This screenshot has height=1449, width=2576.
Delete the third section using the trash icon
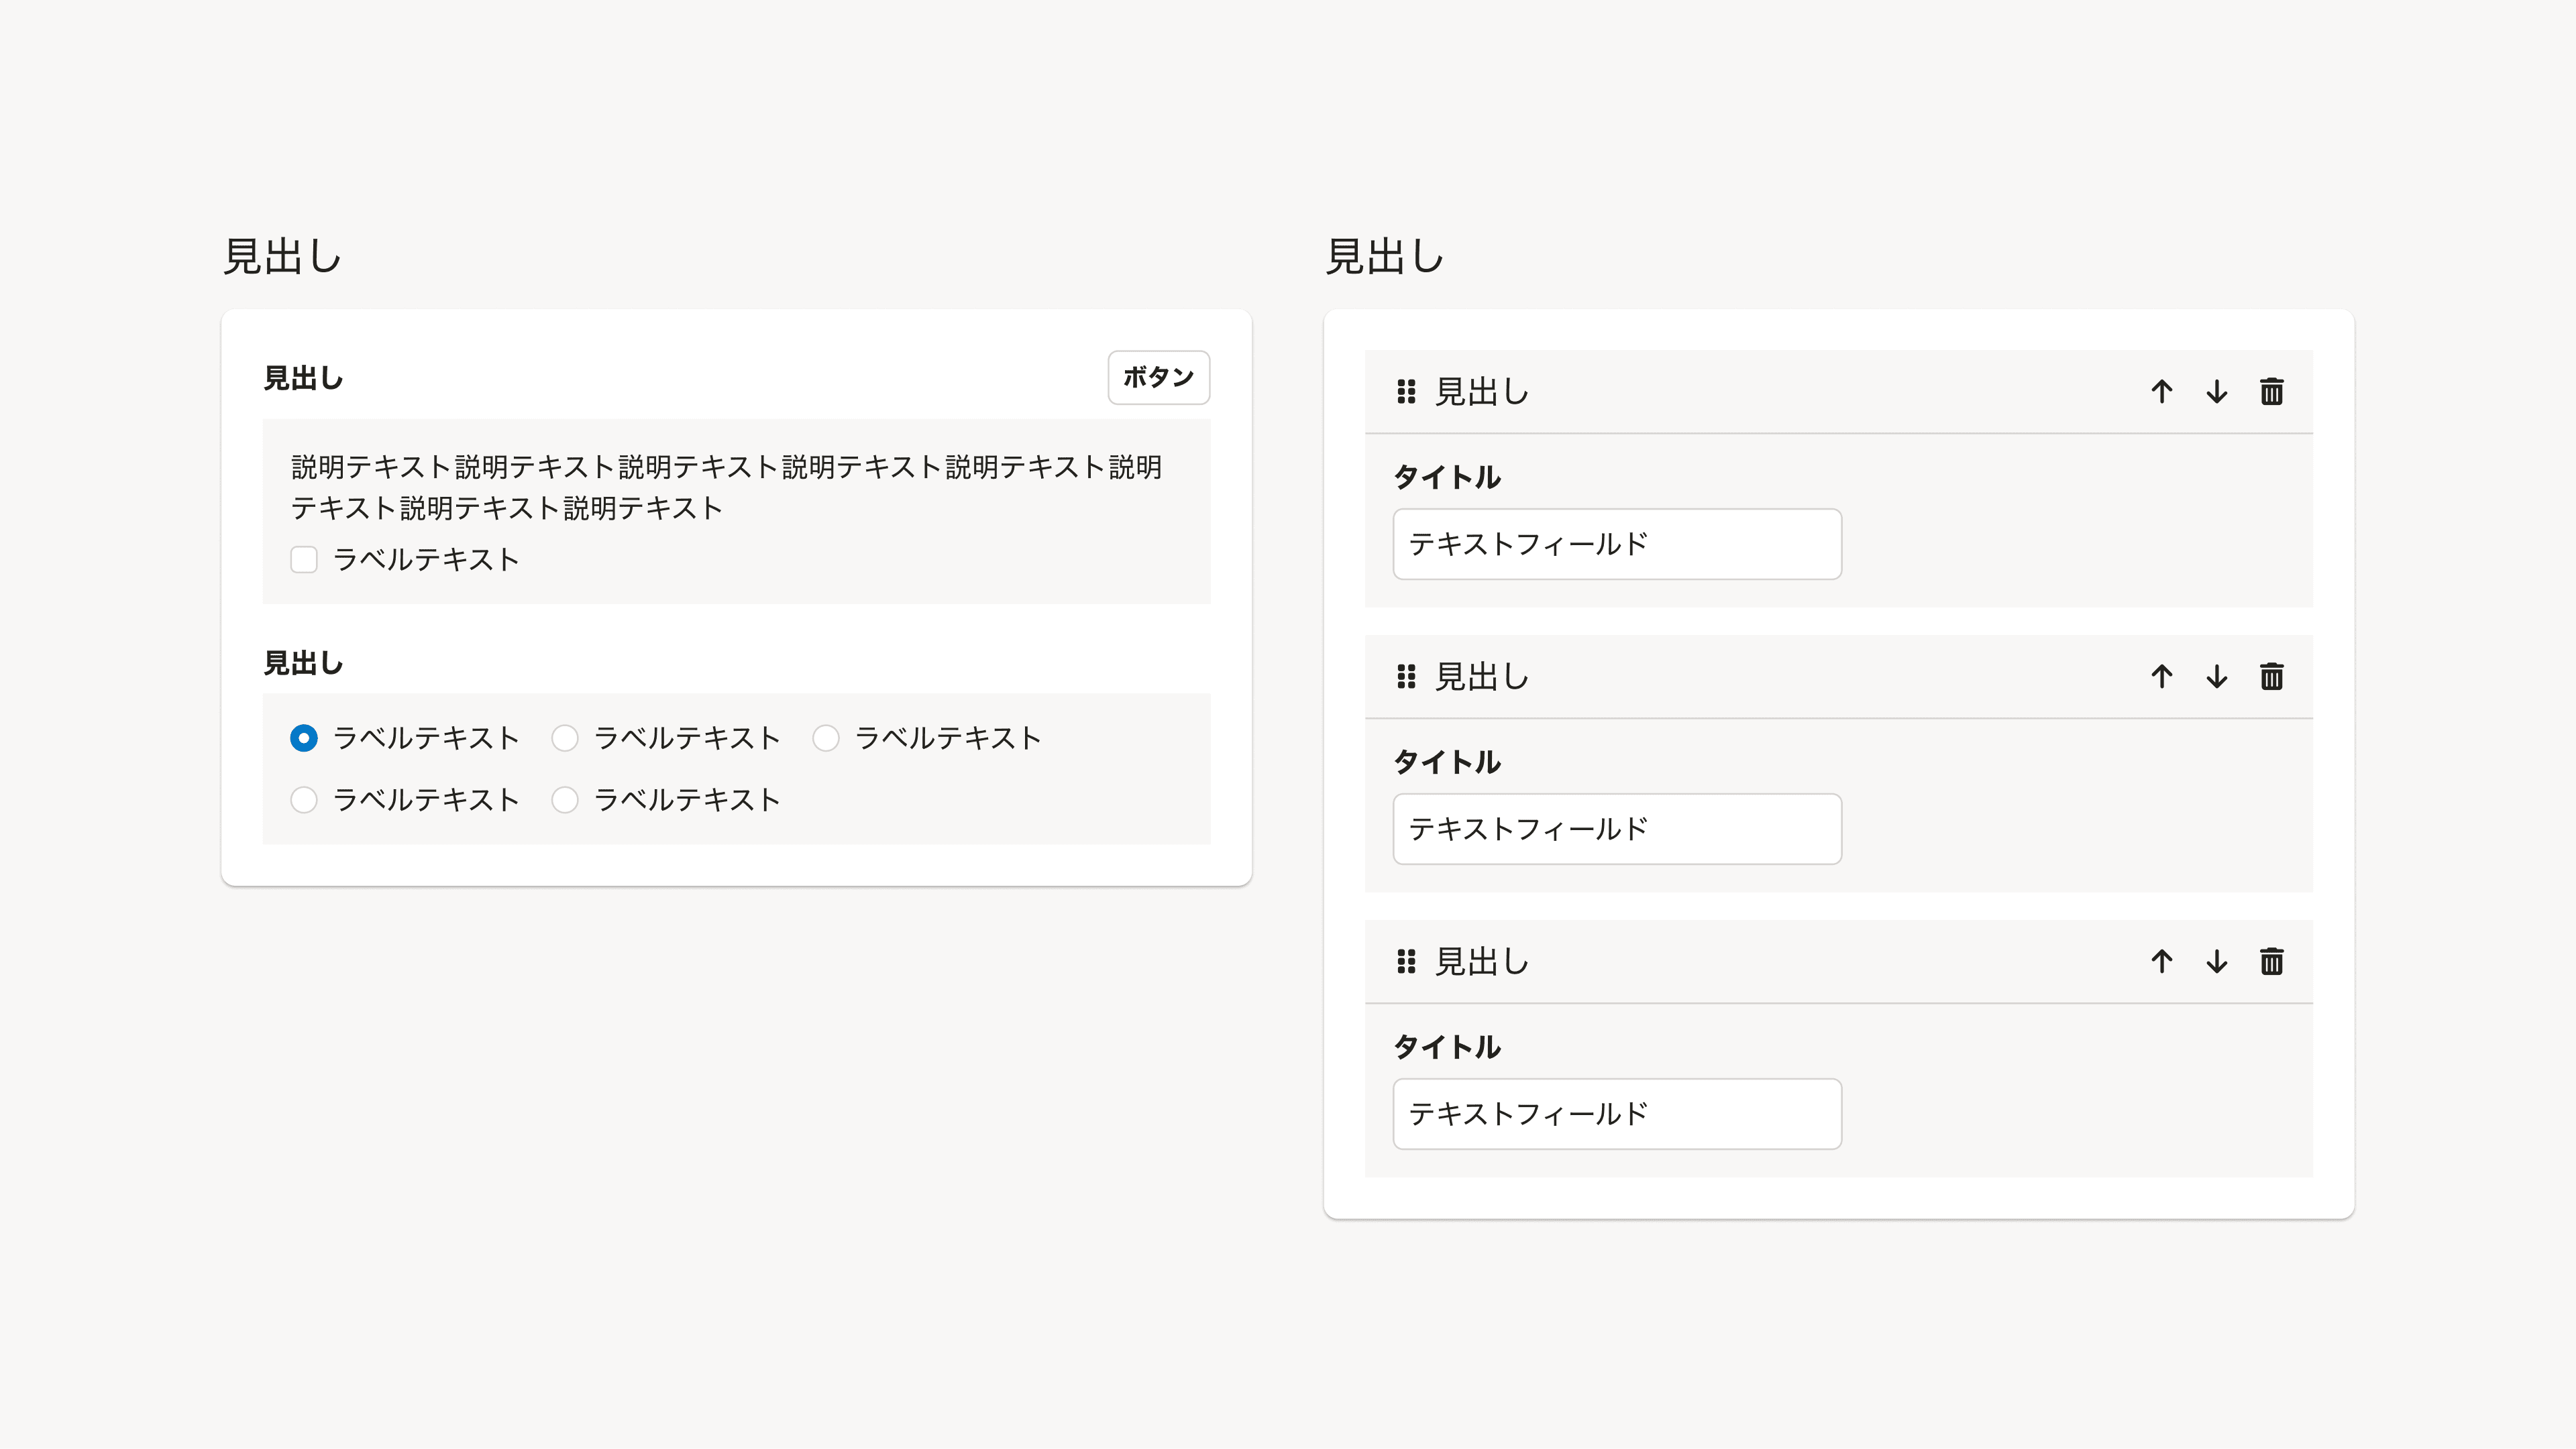click(2271, 962)
